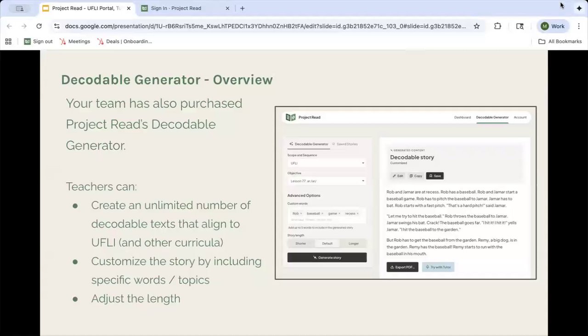Select Dashboard in the slide's Project Read nav
588x336 pixels.
pos(462,117)
